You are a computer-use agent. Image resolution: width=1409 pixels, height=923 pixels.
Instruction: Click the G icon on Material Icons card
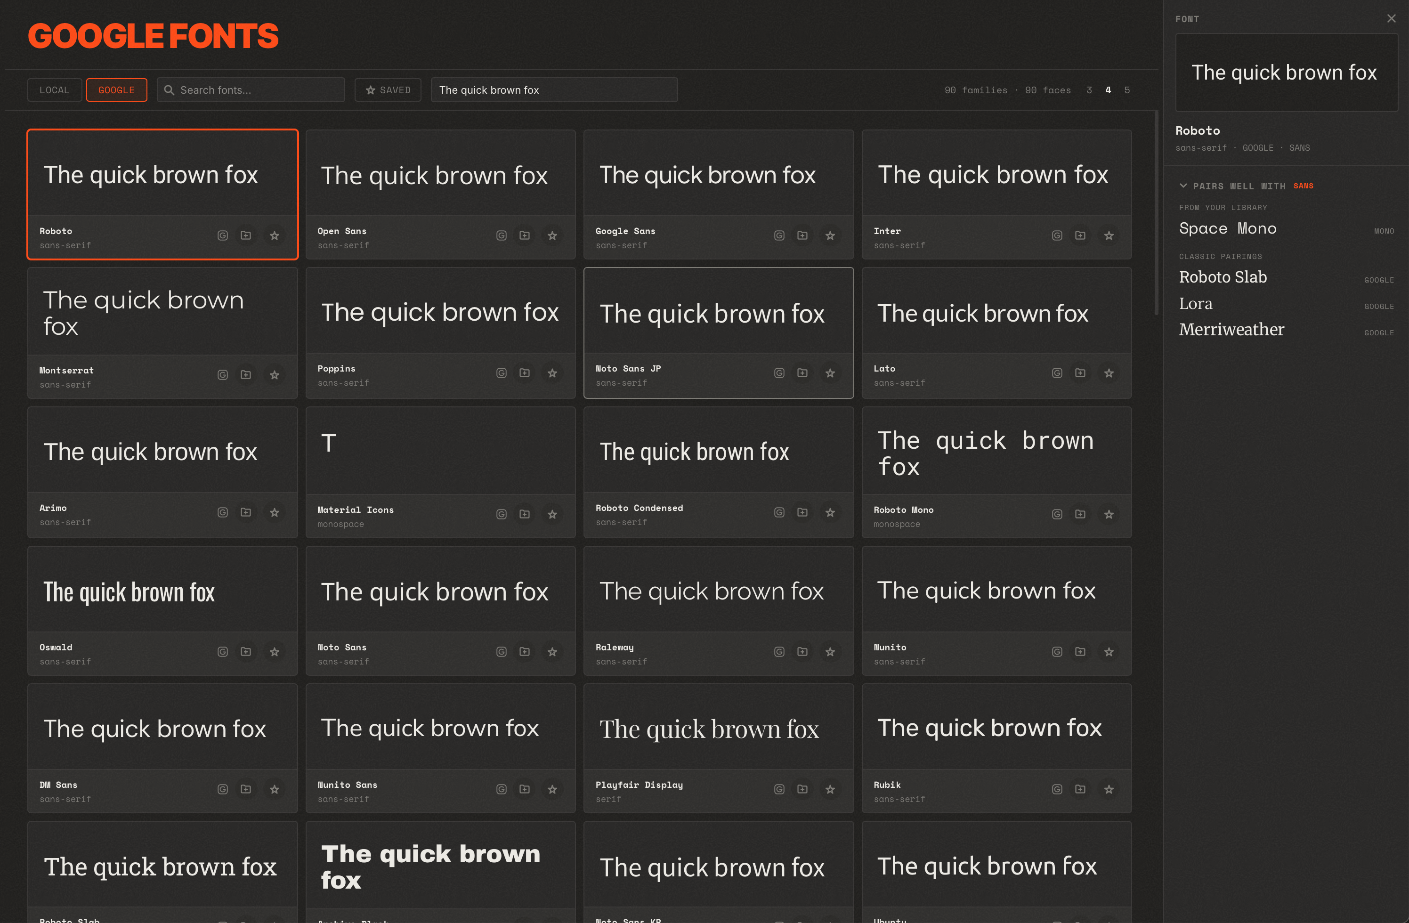point(502,515)
